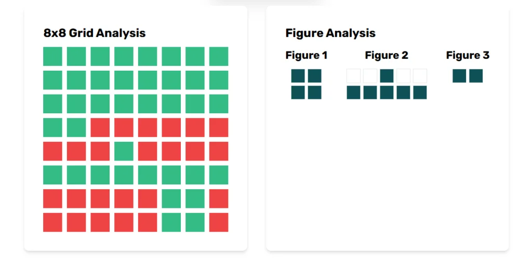This screenshot has height=266, width=532.
Task: Click the Figure 3 label
Action: click(x=468, y=55)
